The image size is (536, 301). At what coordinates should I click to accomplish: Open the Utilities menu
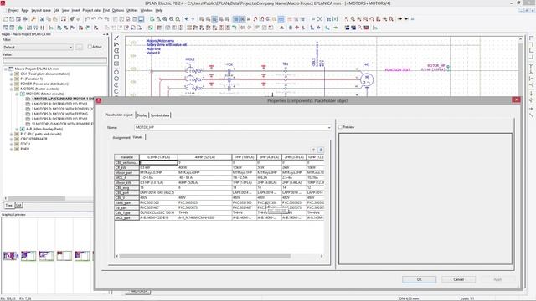132,11
